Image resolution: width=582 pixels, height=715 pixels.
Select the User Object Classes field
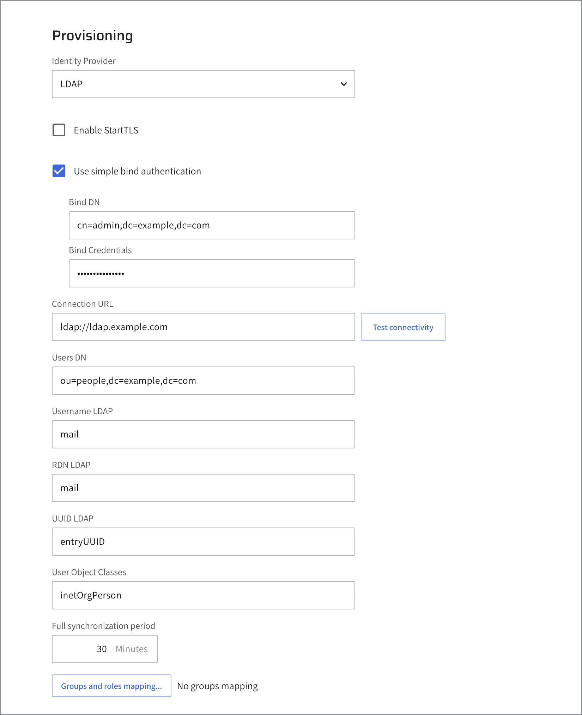[x=203, y=595]
